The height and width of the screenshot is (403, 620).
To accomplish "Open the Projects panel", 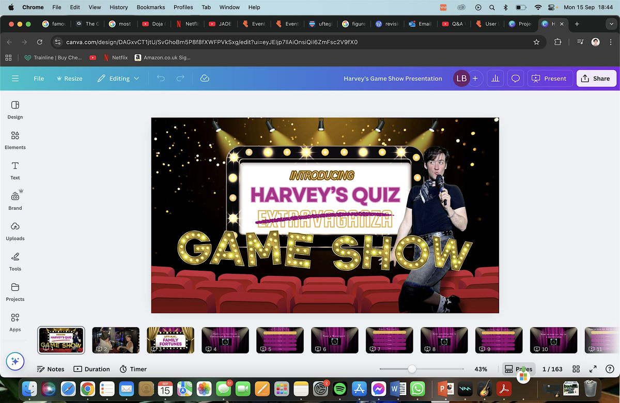I will click(x=14, y=291).
